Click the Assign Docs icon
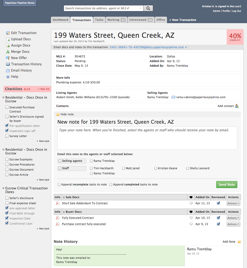 [8, 46]
